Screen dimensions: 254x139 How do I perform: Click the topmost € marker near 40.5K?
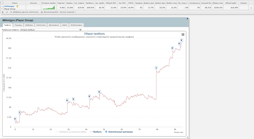(181, 40)
